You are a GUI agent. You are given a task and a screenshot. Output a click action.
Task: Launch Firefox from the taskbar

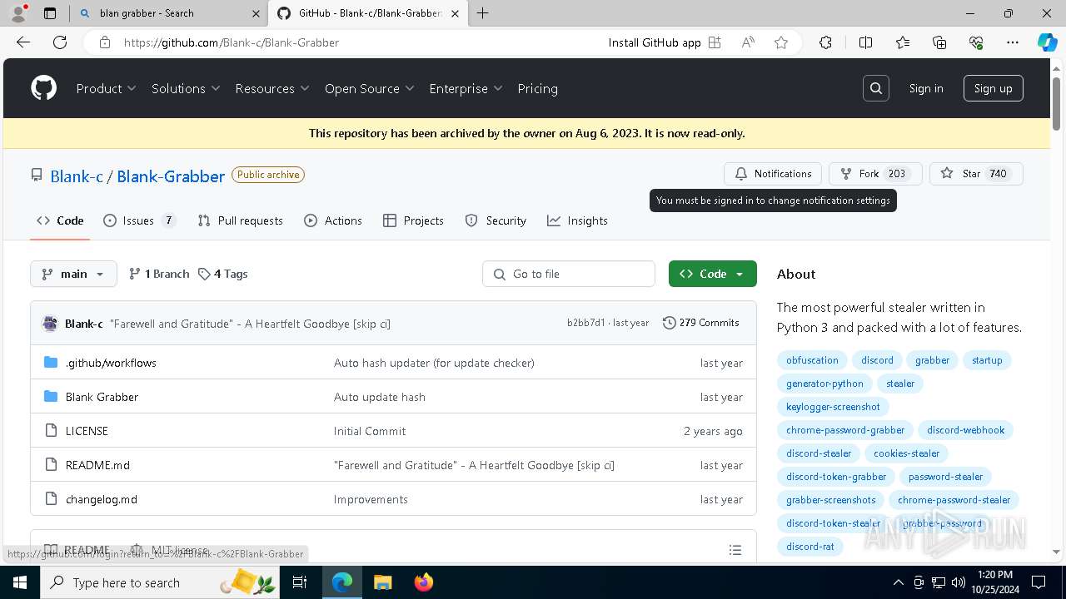[423, 582]
